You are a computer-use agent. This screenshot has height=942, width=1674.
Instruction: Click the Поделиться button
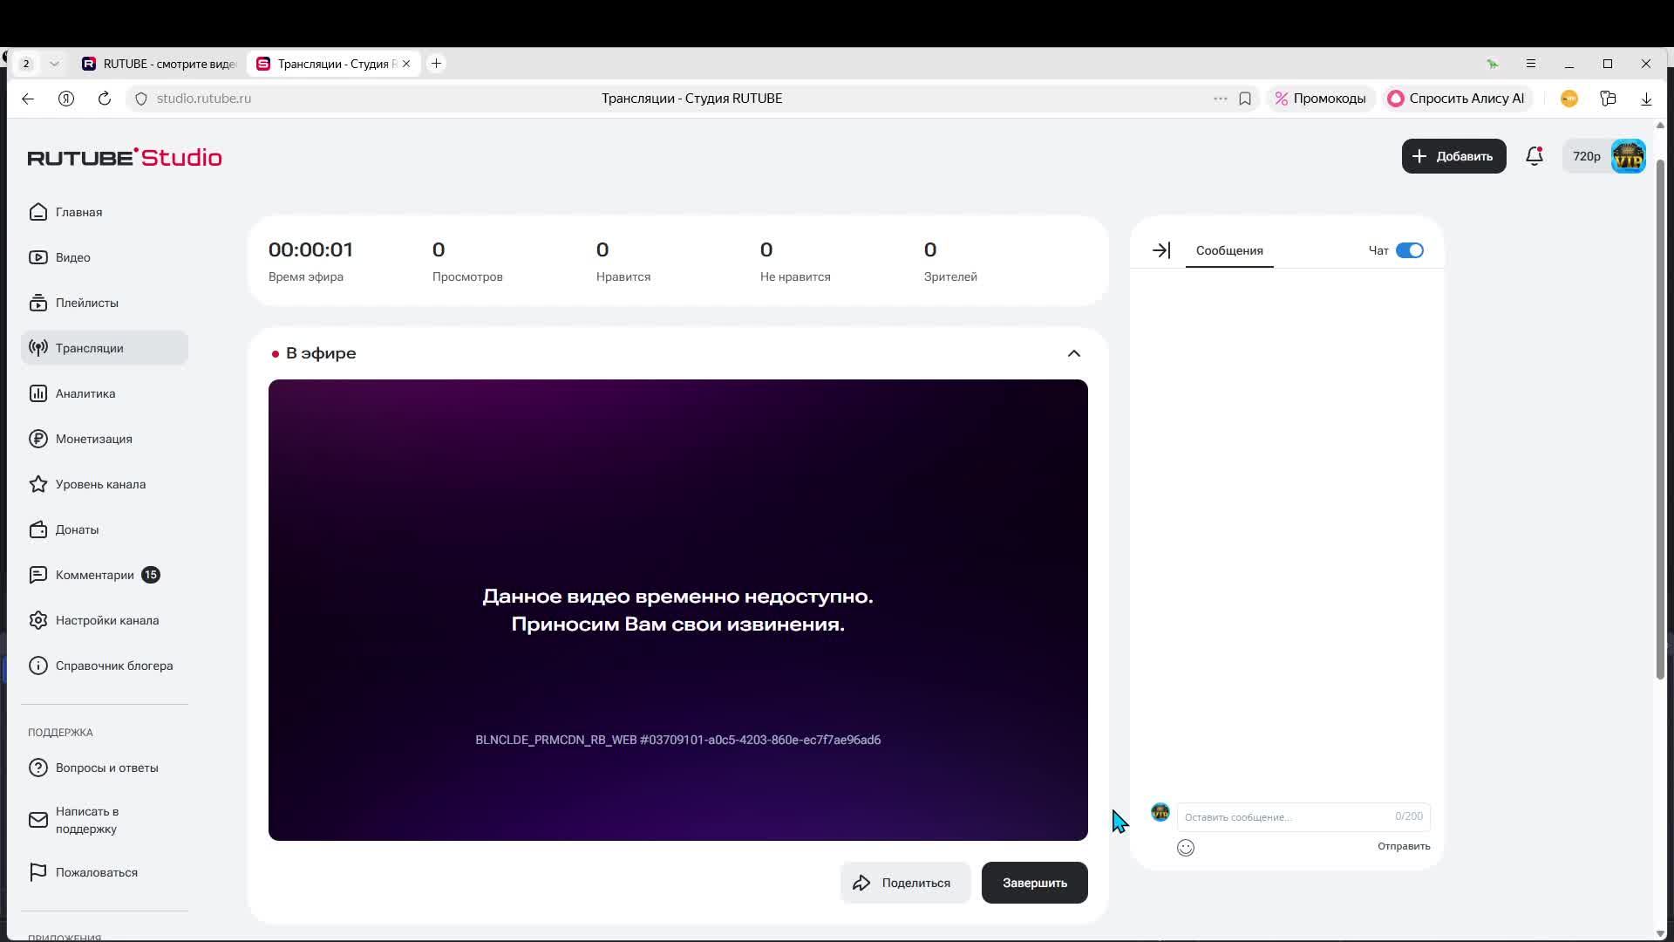tap(905, 883)
